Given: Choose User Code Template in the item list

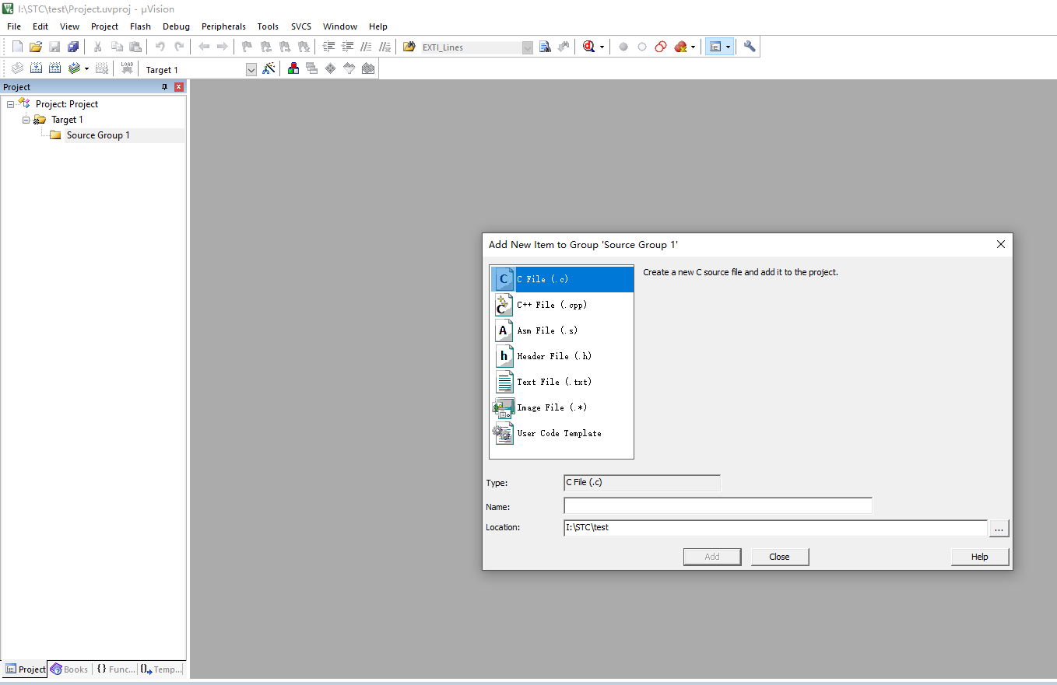Looking at the screenshot, I should (562, 433).
